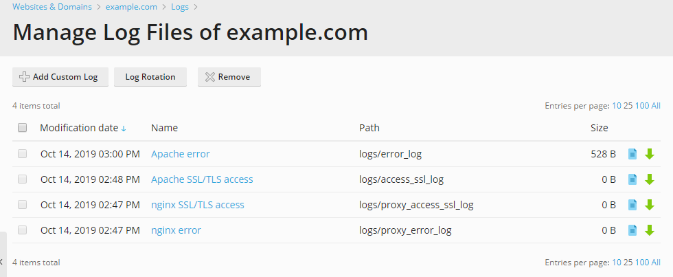The width and height of the screenshot is (673, 277).
Task: View Apache SSL/TLS access log icon
Action: click(633, 179)
